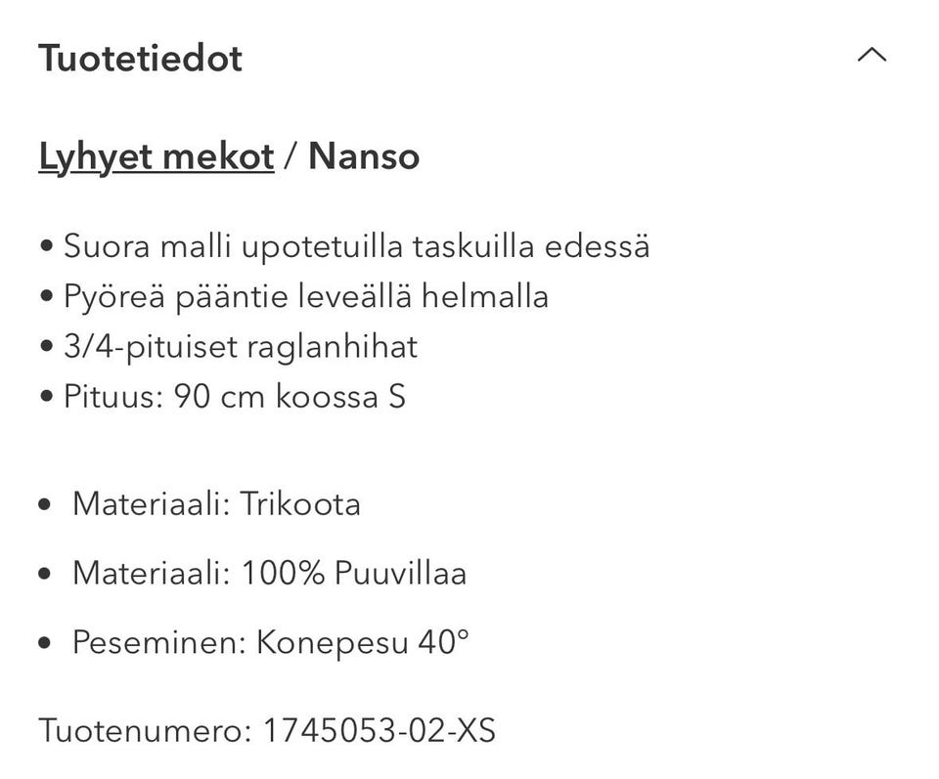
Task: Click the bullet before '100% Puuvillaa' line
Action: 44,574
